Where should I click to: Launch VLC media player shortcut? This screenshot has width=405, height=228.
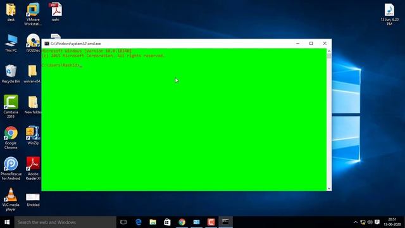[x=11, y=199]
